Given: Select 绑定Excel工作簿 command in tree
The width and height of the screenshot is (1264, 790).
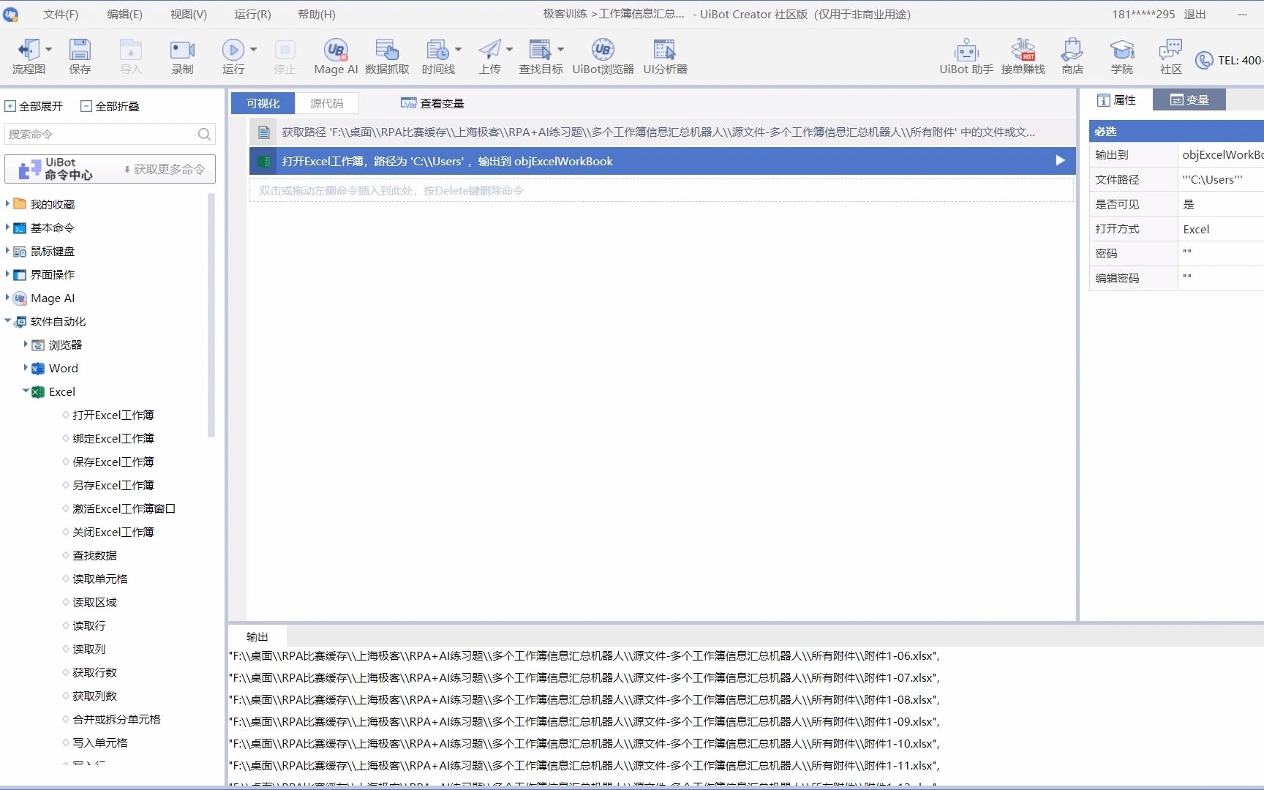Looking at the screenshot, I should tap(113, 437).
